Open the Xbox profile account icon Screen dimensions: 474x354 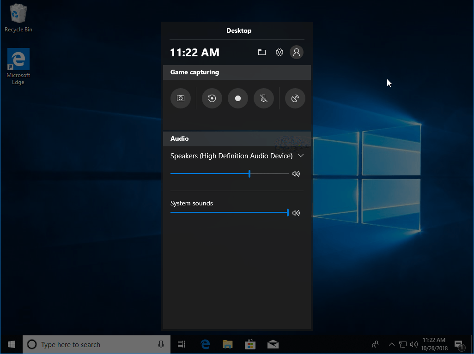(297, 52)
